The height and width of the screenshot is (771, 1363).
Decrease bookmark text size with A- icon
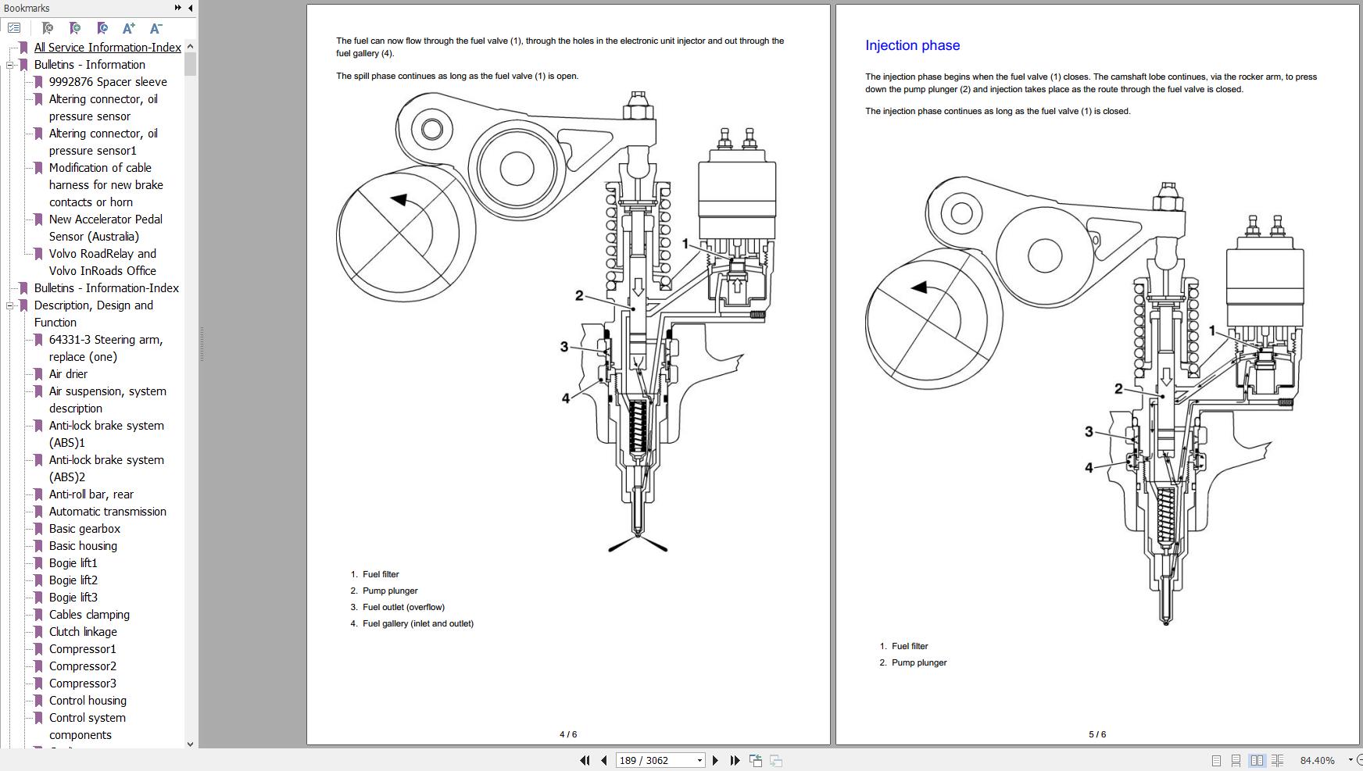[156, 27]
